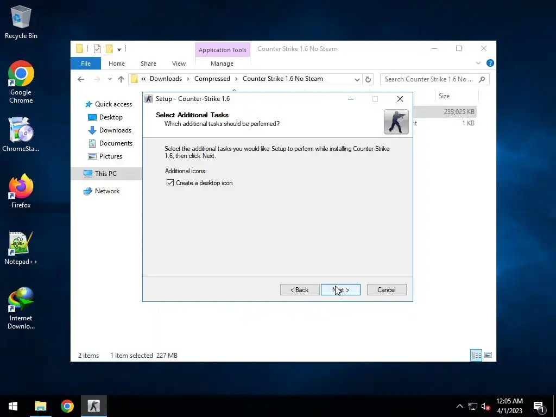Select the Firefox desktop shortcut
Image resolution: width=556 pixels, height=417 pixels.
point(21,191)
